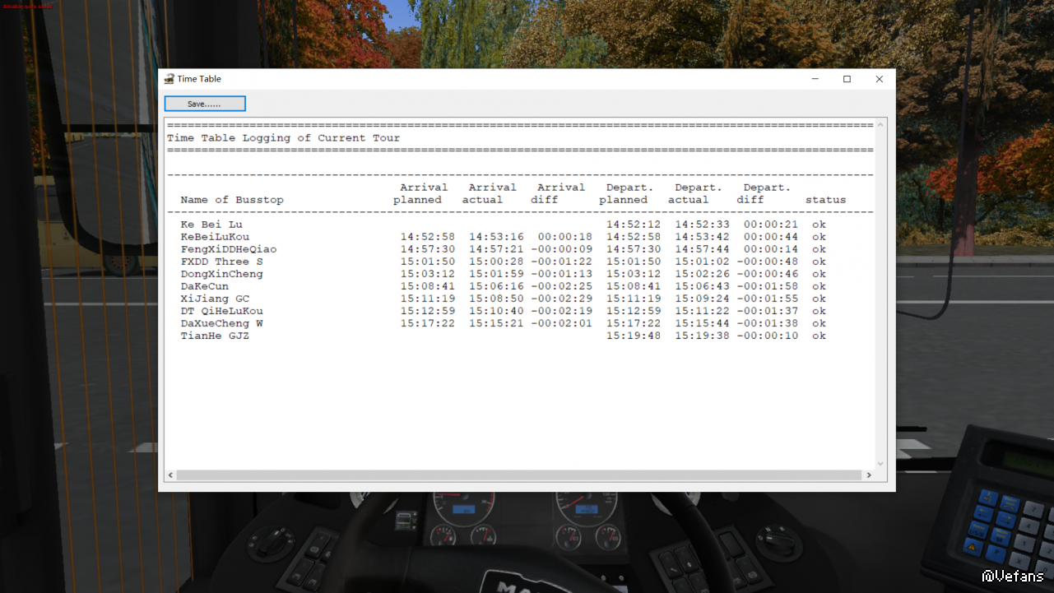
Task: Click the vertical scrollbar down arrow
Action: click(880, 464)
